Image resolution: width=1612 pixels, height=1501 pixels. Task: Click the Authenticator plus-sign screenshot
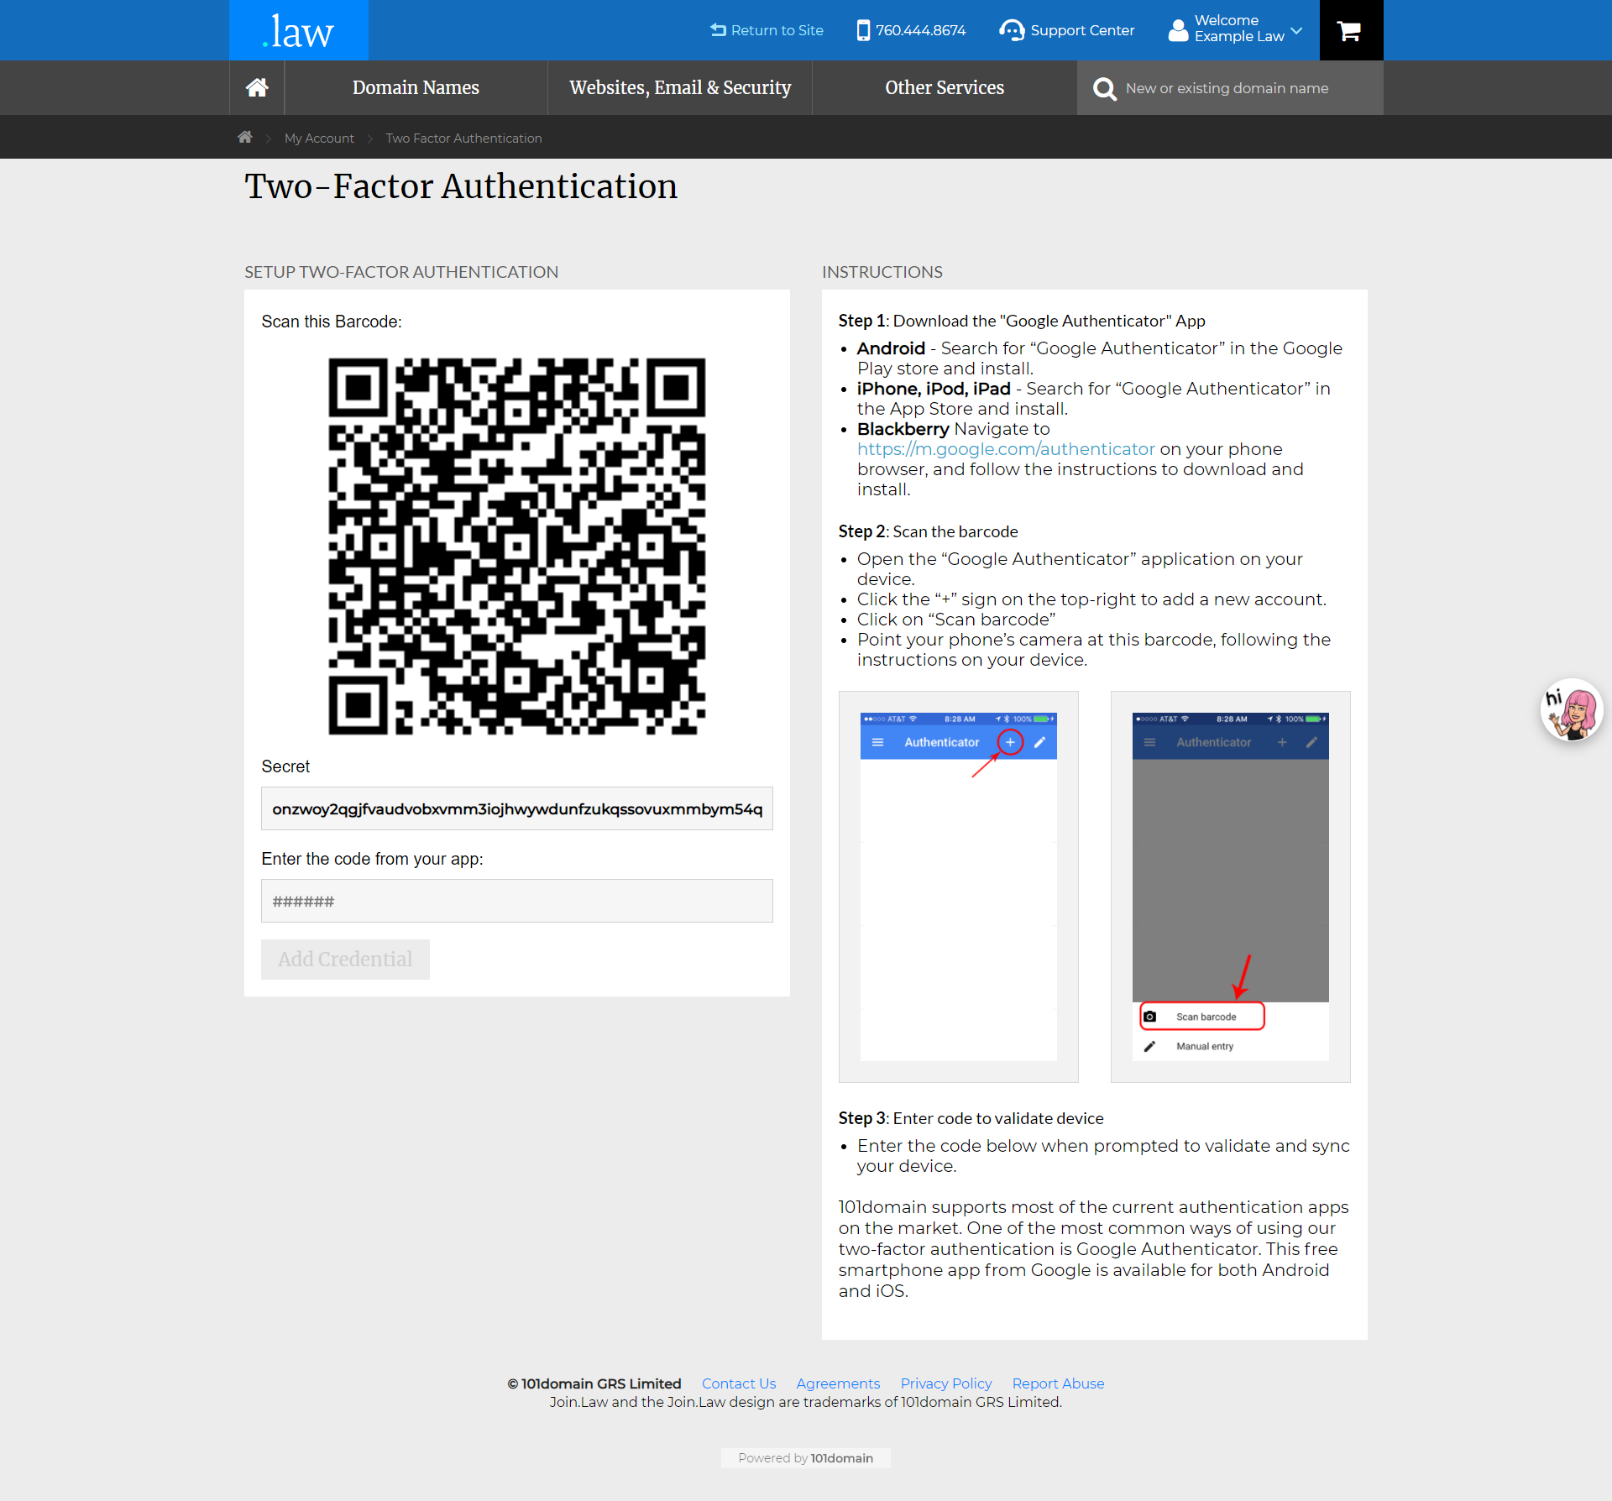(x=959, y=886)
